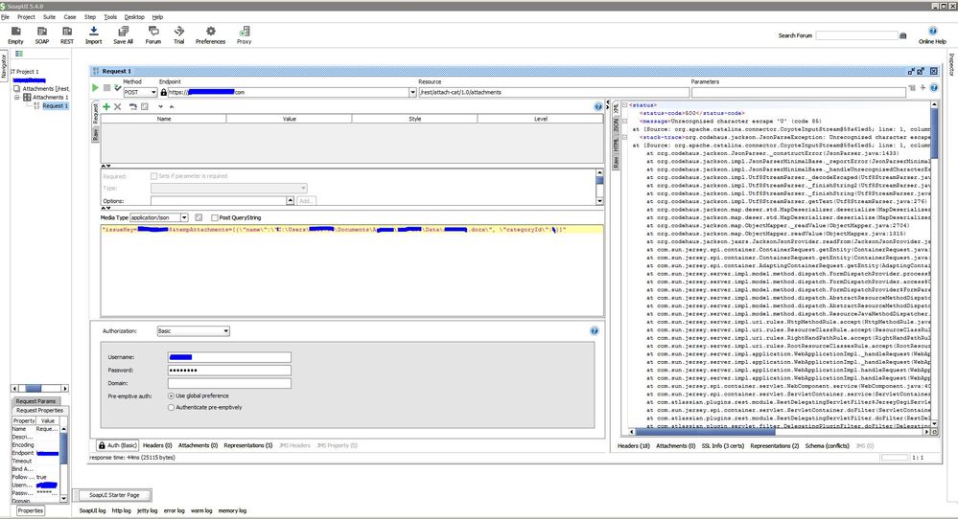Click the response horizontal scrollbar thumb
Image resolution: width=958 pixels, height=519 pixels.
705,432
